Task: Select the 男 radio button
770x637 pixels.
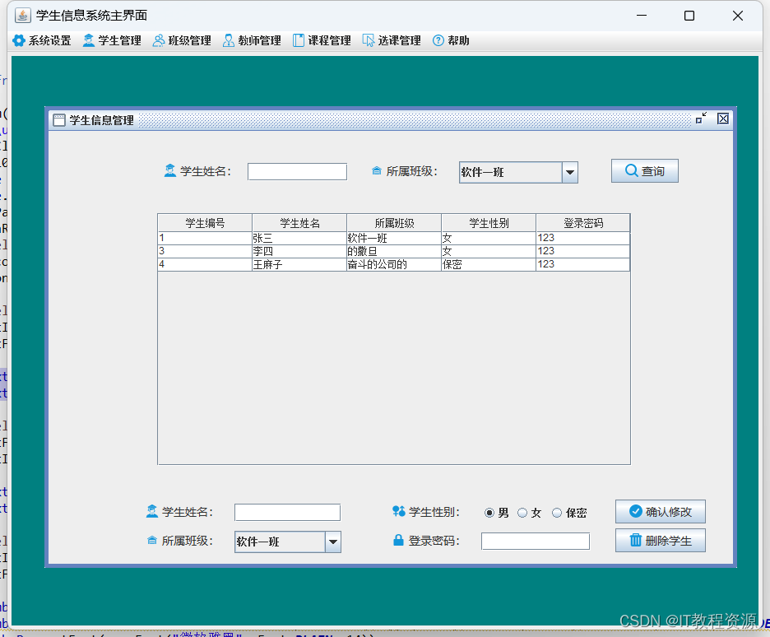Action: click(497, 513)
